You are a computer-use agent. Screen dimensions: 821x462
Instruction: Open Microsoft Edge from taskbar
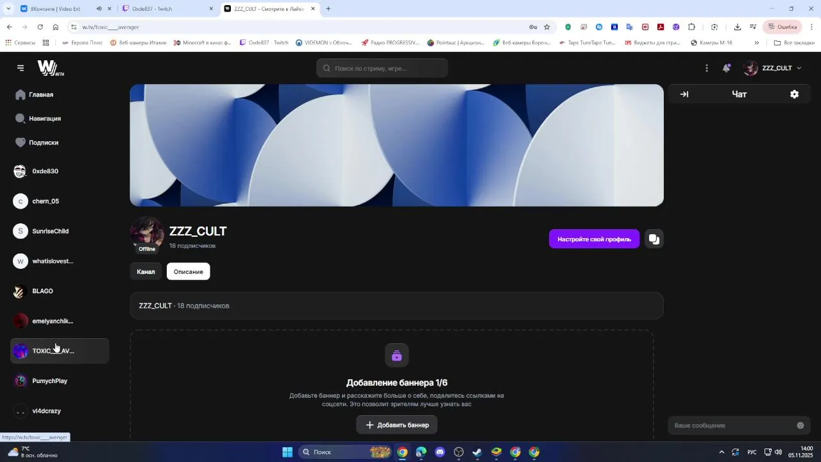(421, 452)
